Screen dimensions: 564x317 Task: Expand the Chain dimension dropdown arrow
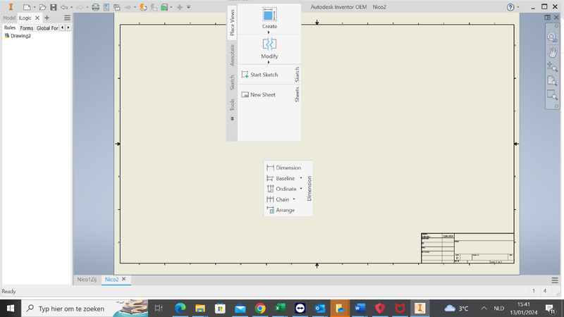click(x=294, y=199)
